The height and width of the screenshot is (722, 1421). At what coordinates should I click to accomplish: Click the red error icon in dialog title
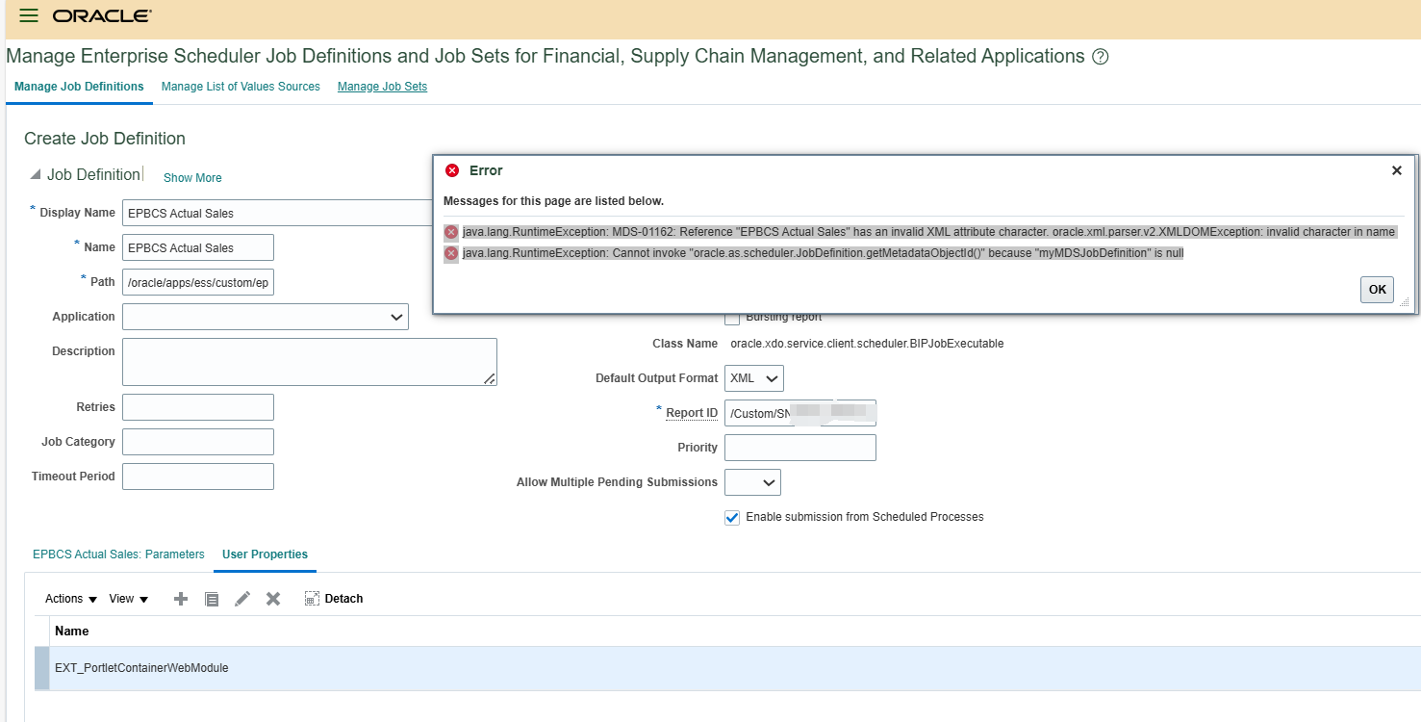[x=452, y=170]
